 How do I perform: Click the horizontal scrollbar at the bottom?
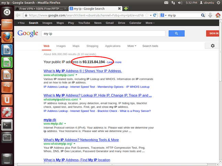(x=112, y=164)
